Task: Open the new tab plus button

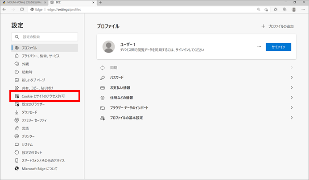Action: [x=100, y=3]
